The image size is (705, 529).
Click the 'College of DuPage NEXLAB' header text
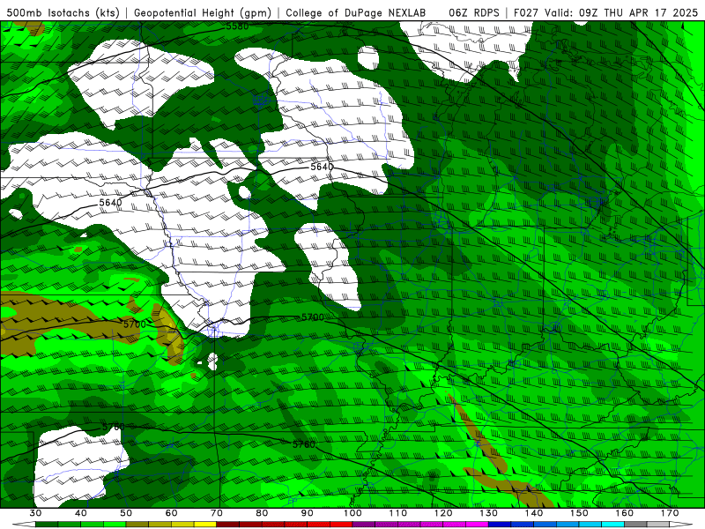point(356,12)
